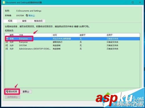
Task: Switch to the 权限 tab
Action: click(x=10, y=21)
